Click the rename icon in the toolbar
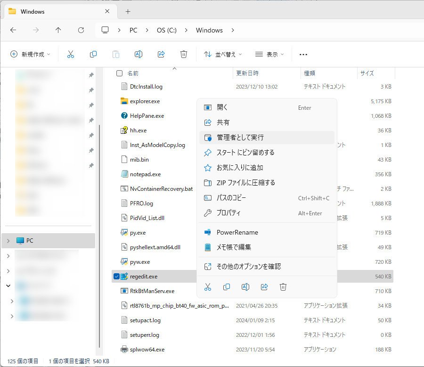The image size is (424, 367). point(139,54)
